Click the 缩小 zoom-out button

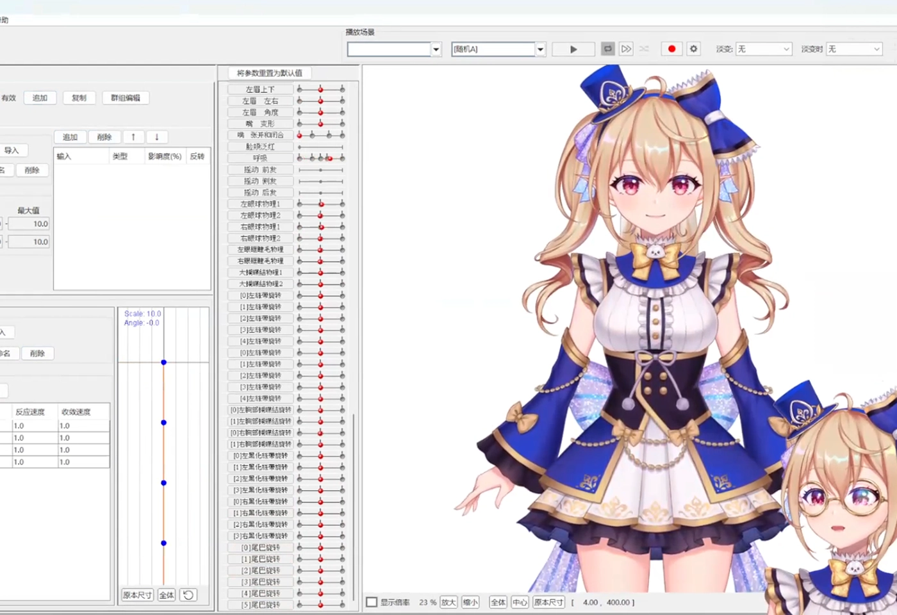tap(470, 602)
